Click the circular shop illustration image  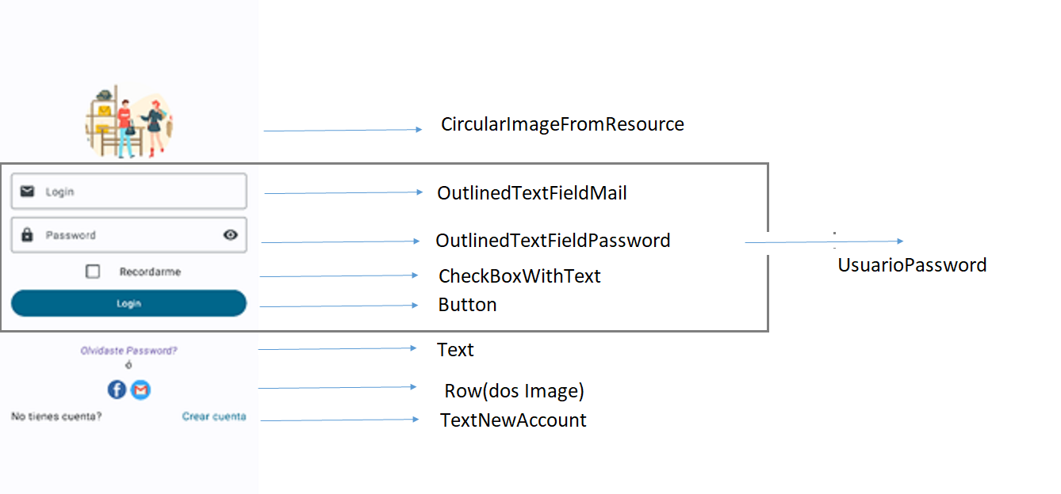(129, 121)
